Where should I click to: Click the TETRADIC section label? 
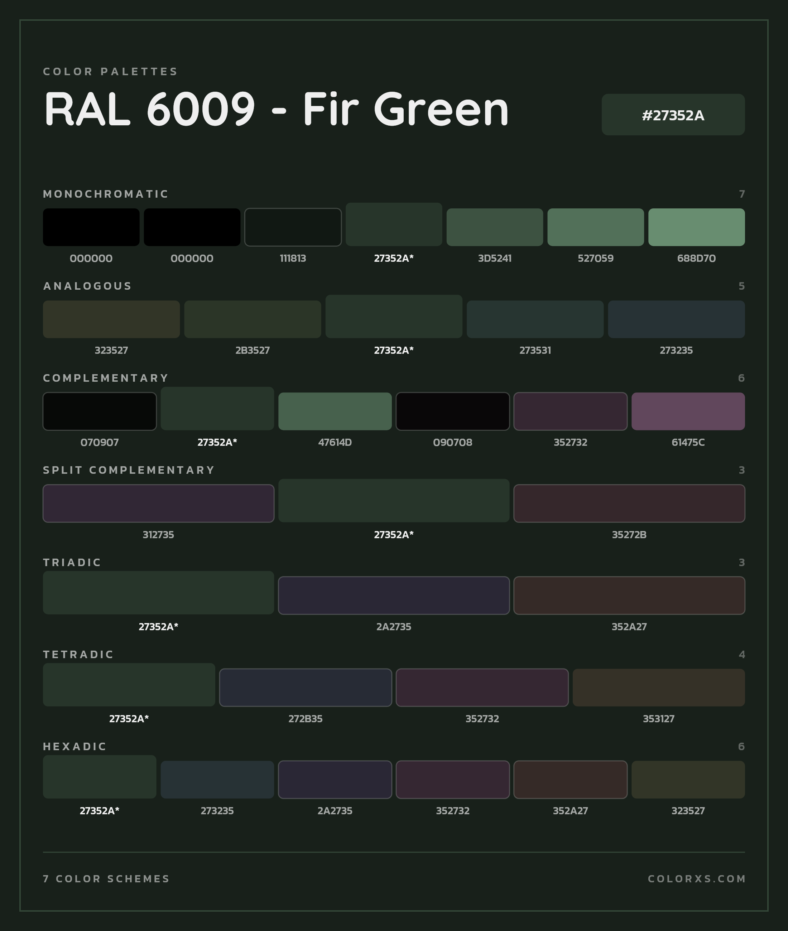point(79,654)
